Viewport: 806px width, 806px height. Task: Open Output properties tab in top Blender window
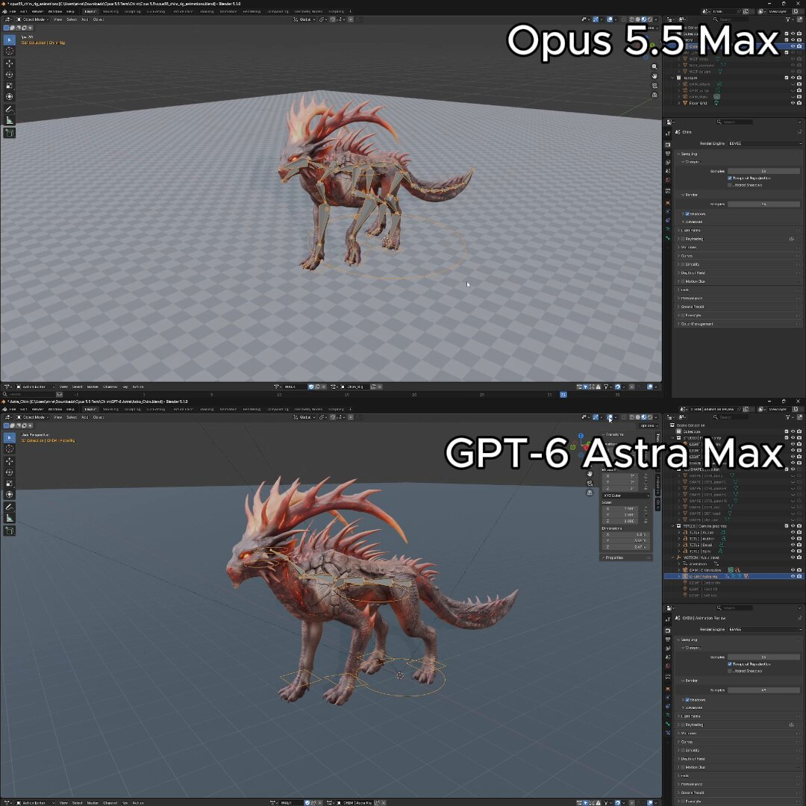(668, 154)
